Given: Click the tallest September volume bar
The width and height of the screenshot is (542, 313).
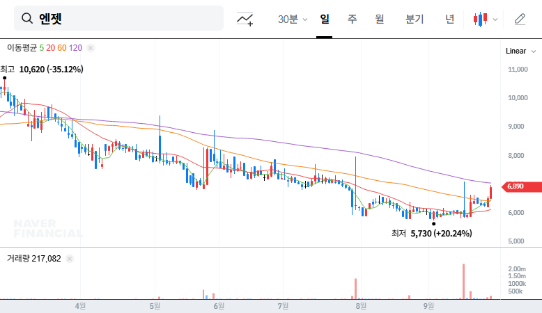Looking at the screenshot, I should tap(463, 282).
